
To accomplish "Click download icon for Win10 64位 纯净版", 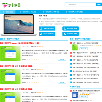I will 41,34.
